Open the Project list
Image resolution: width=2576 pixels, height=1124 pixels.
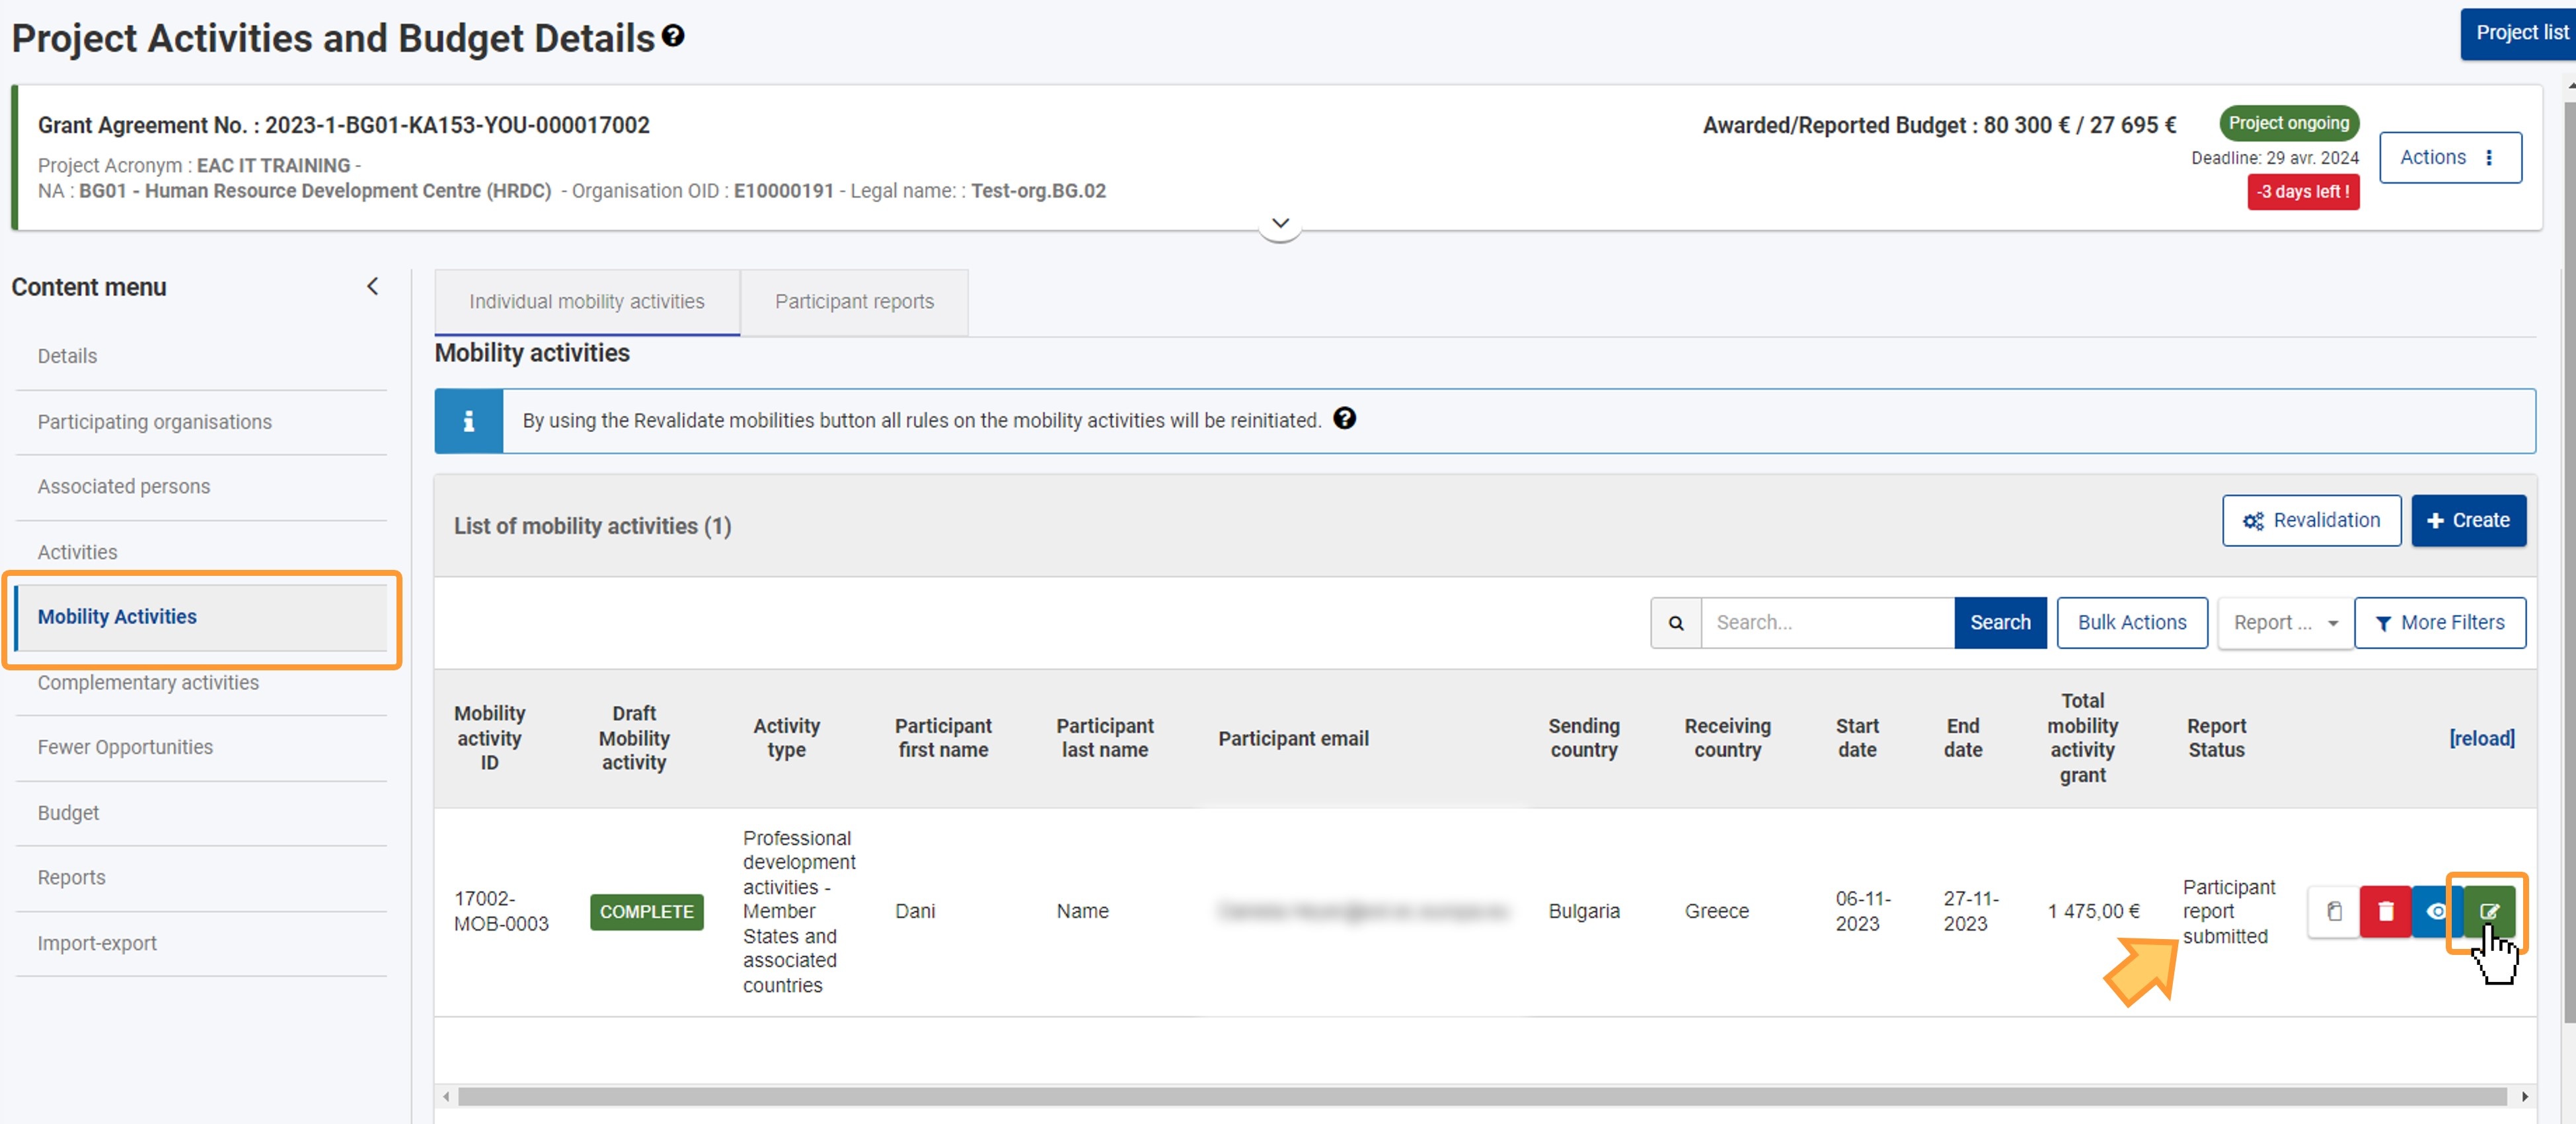2518,33
